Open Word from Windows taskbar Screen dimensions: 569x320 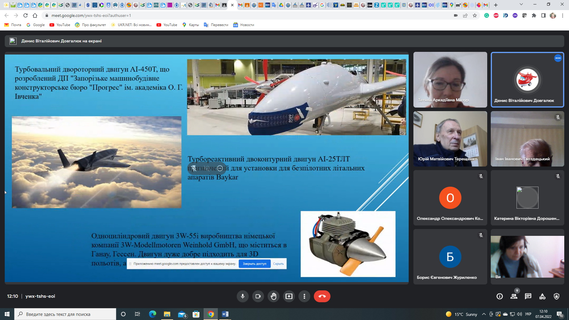(x=225, y=314)
